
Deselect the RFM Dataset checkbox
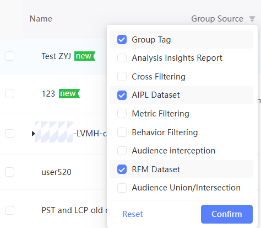pyautogui.click(x=122, y=169)
